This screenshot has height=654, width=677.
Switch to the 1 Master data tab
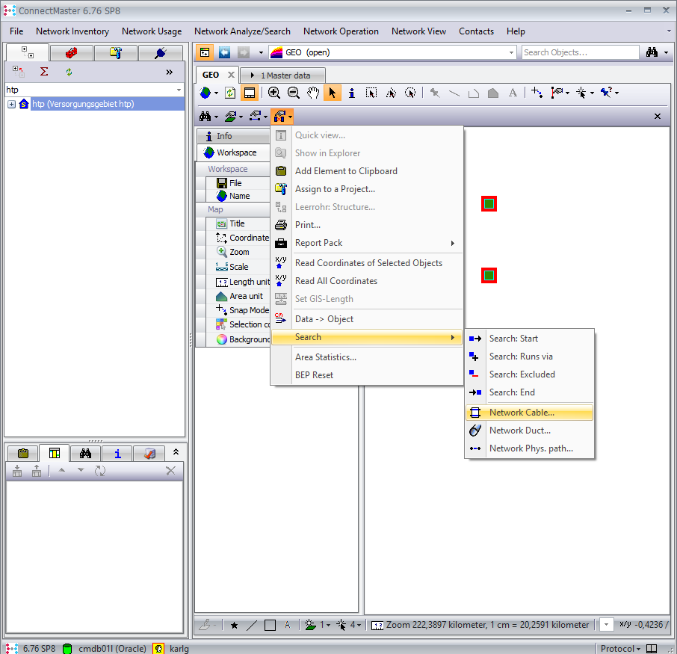click(x=282, y=75)
